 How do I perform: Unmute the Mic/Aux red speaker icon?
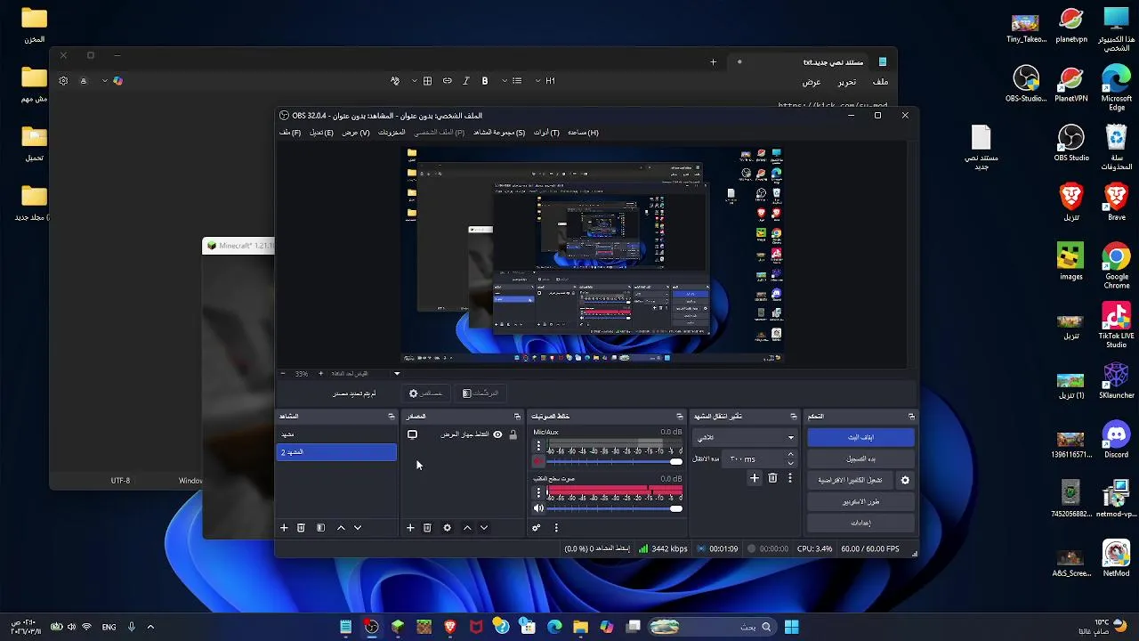(x=538, y=461)
